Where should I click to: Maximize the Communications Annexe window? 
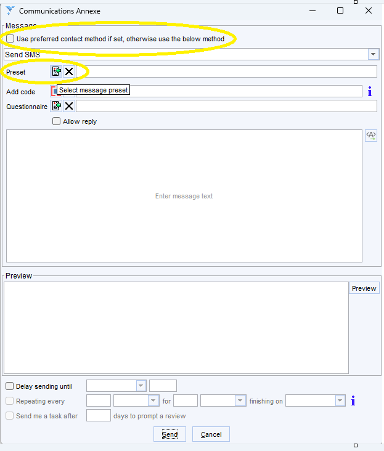point(340,10)
